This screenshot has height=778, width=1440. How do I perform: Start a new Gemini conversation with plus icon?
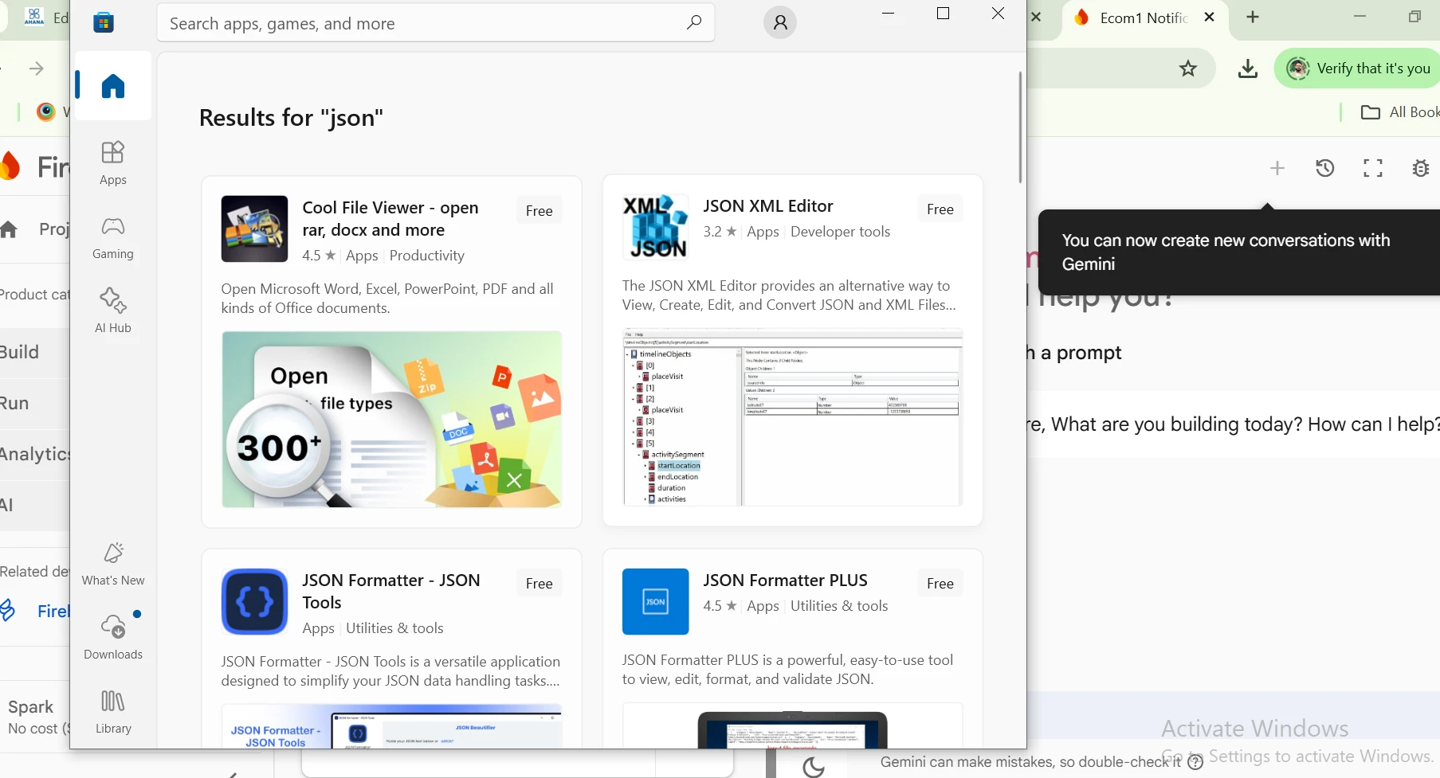(x=1277, y=168)
